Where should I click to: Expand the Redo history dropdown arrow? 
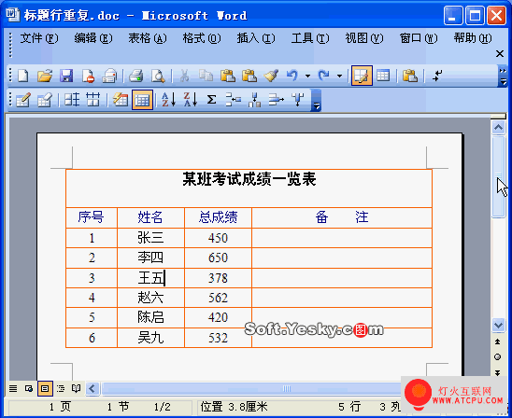point(339,76)
